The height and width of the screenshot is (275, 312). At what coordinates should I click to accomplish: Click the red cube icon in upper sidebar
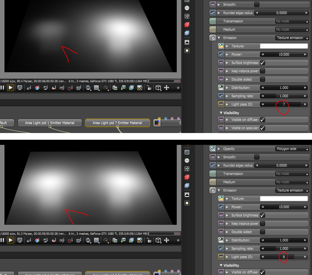click(x=187, y=25)
